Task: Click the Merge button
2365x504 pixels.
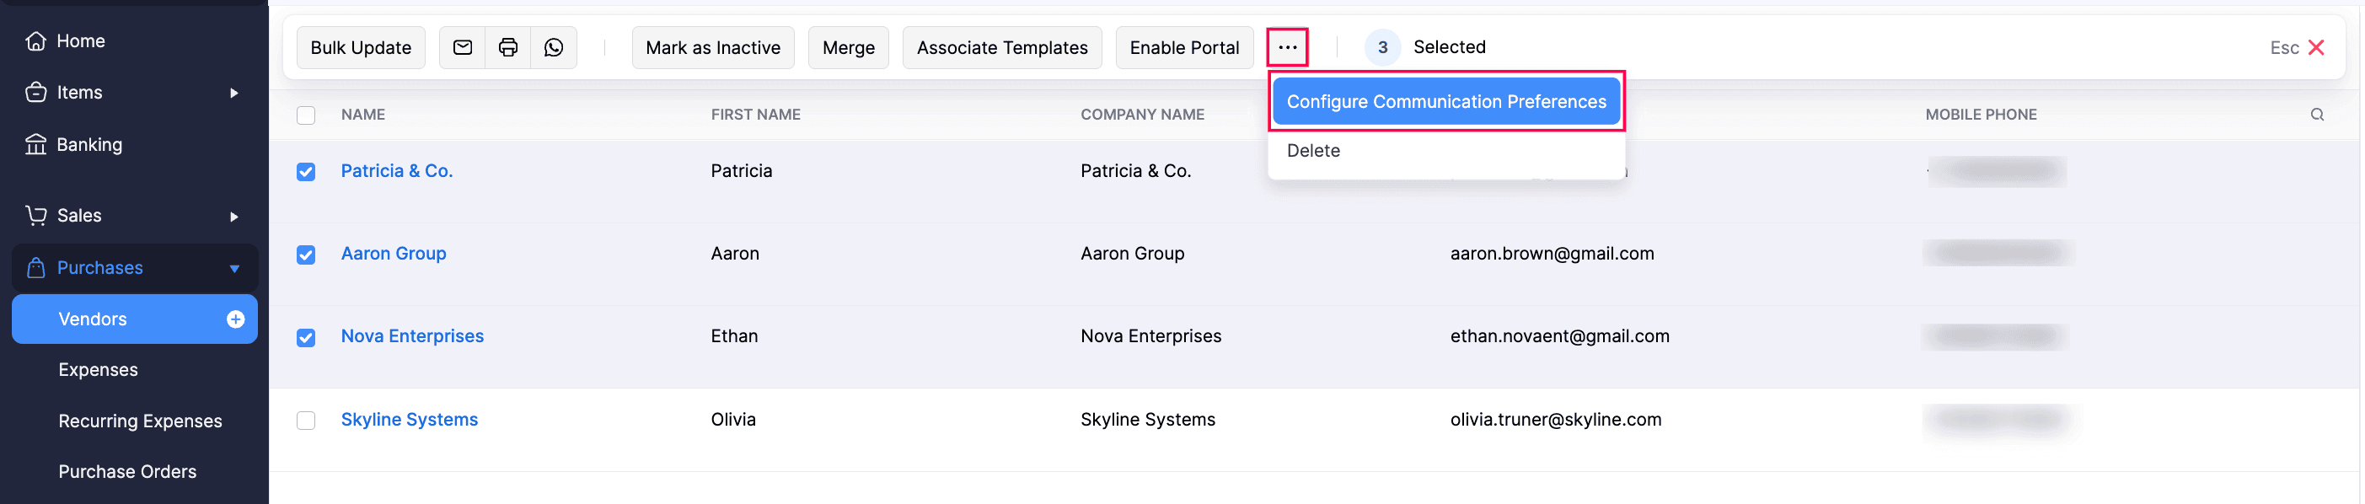Action: pyautogui.click(x=847, y=48)
